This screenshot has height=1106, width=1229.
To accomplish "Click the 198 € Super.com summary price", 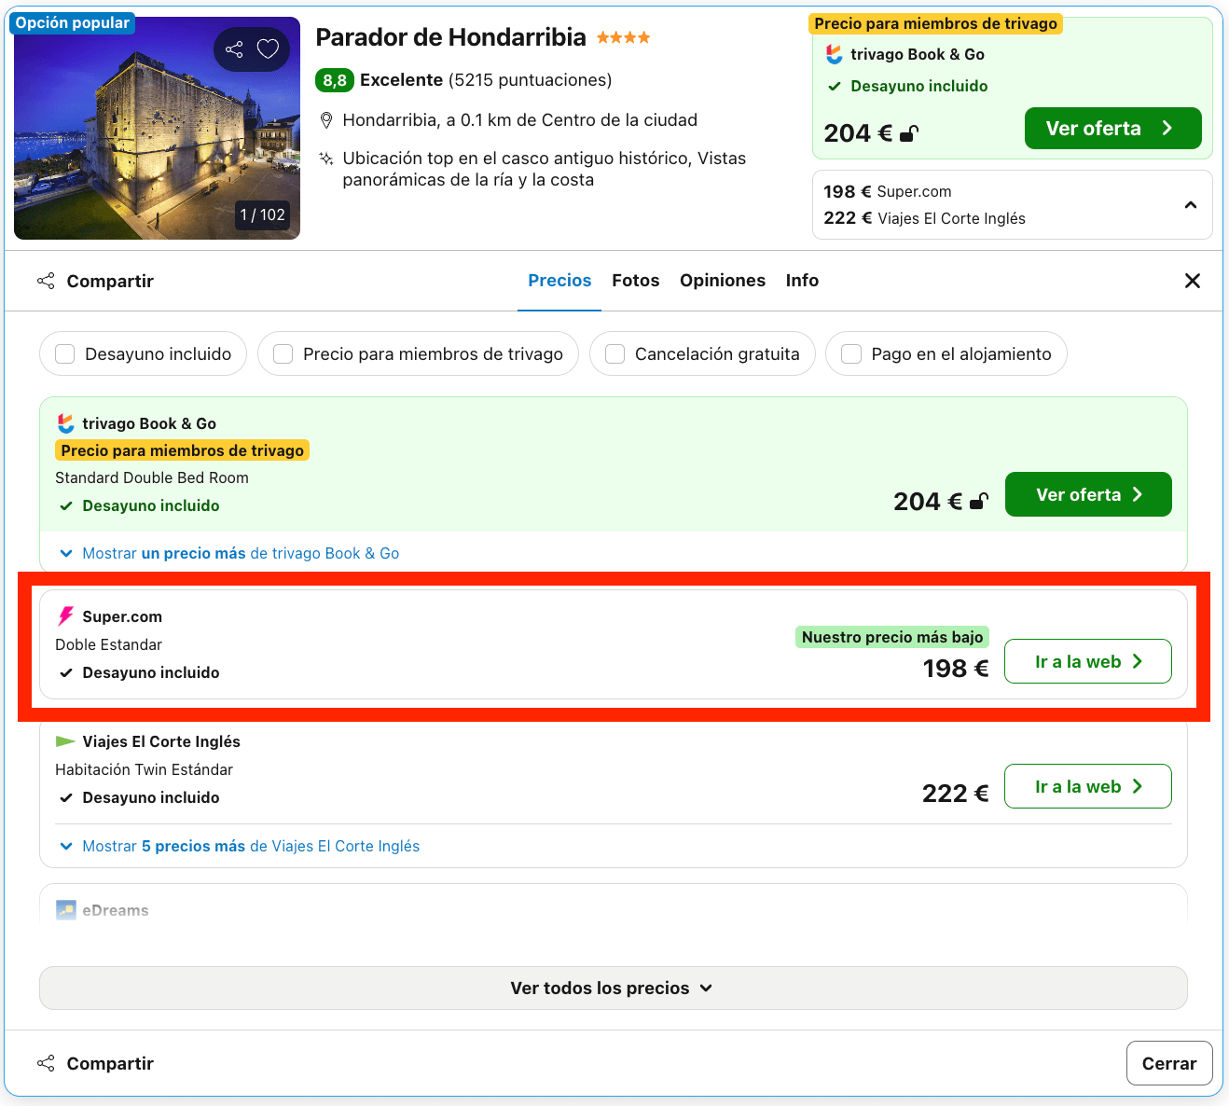I will coord(888,191).
